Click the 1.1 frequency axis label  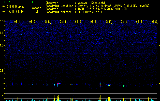point(2,33)
